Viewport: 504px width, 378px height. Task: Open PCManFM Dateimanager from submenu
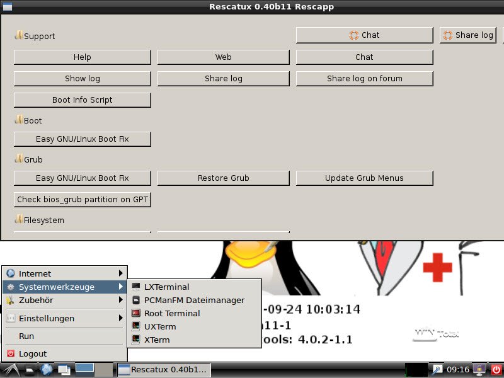pyautogui.click(x=194, y=300)
